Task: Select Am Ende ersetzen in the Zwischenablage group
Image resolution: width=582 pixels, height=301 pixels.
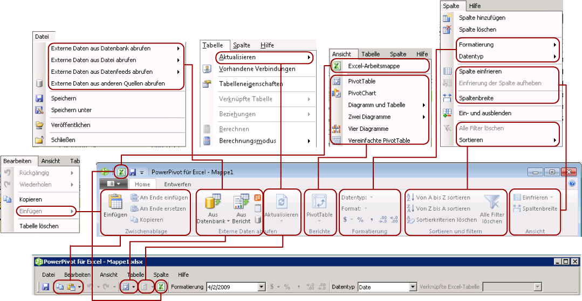Action: (158, 209)
